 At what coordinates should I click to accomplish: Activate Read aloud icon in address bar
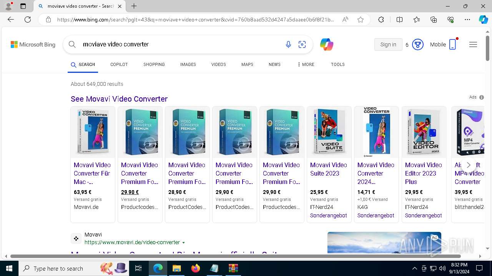click(345, 20)
